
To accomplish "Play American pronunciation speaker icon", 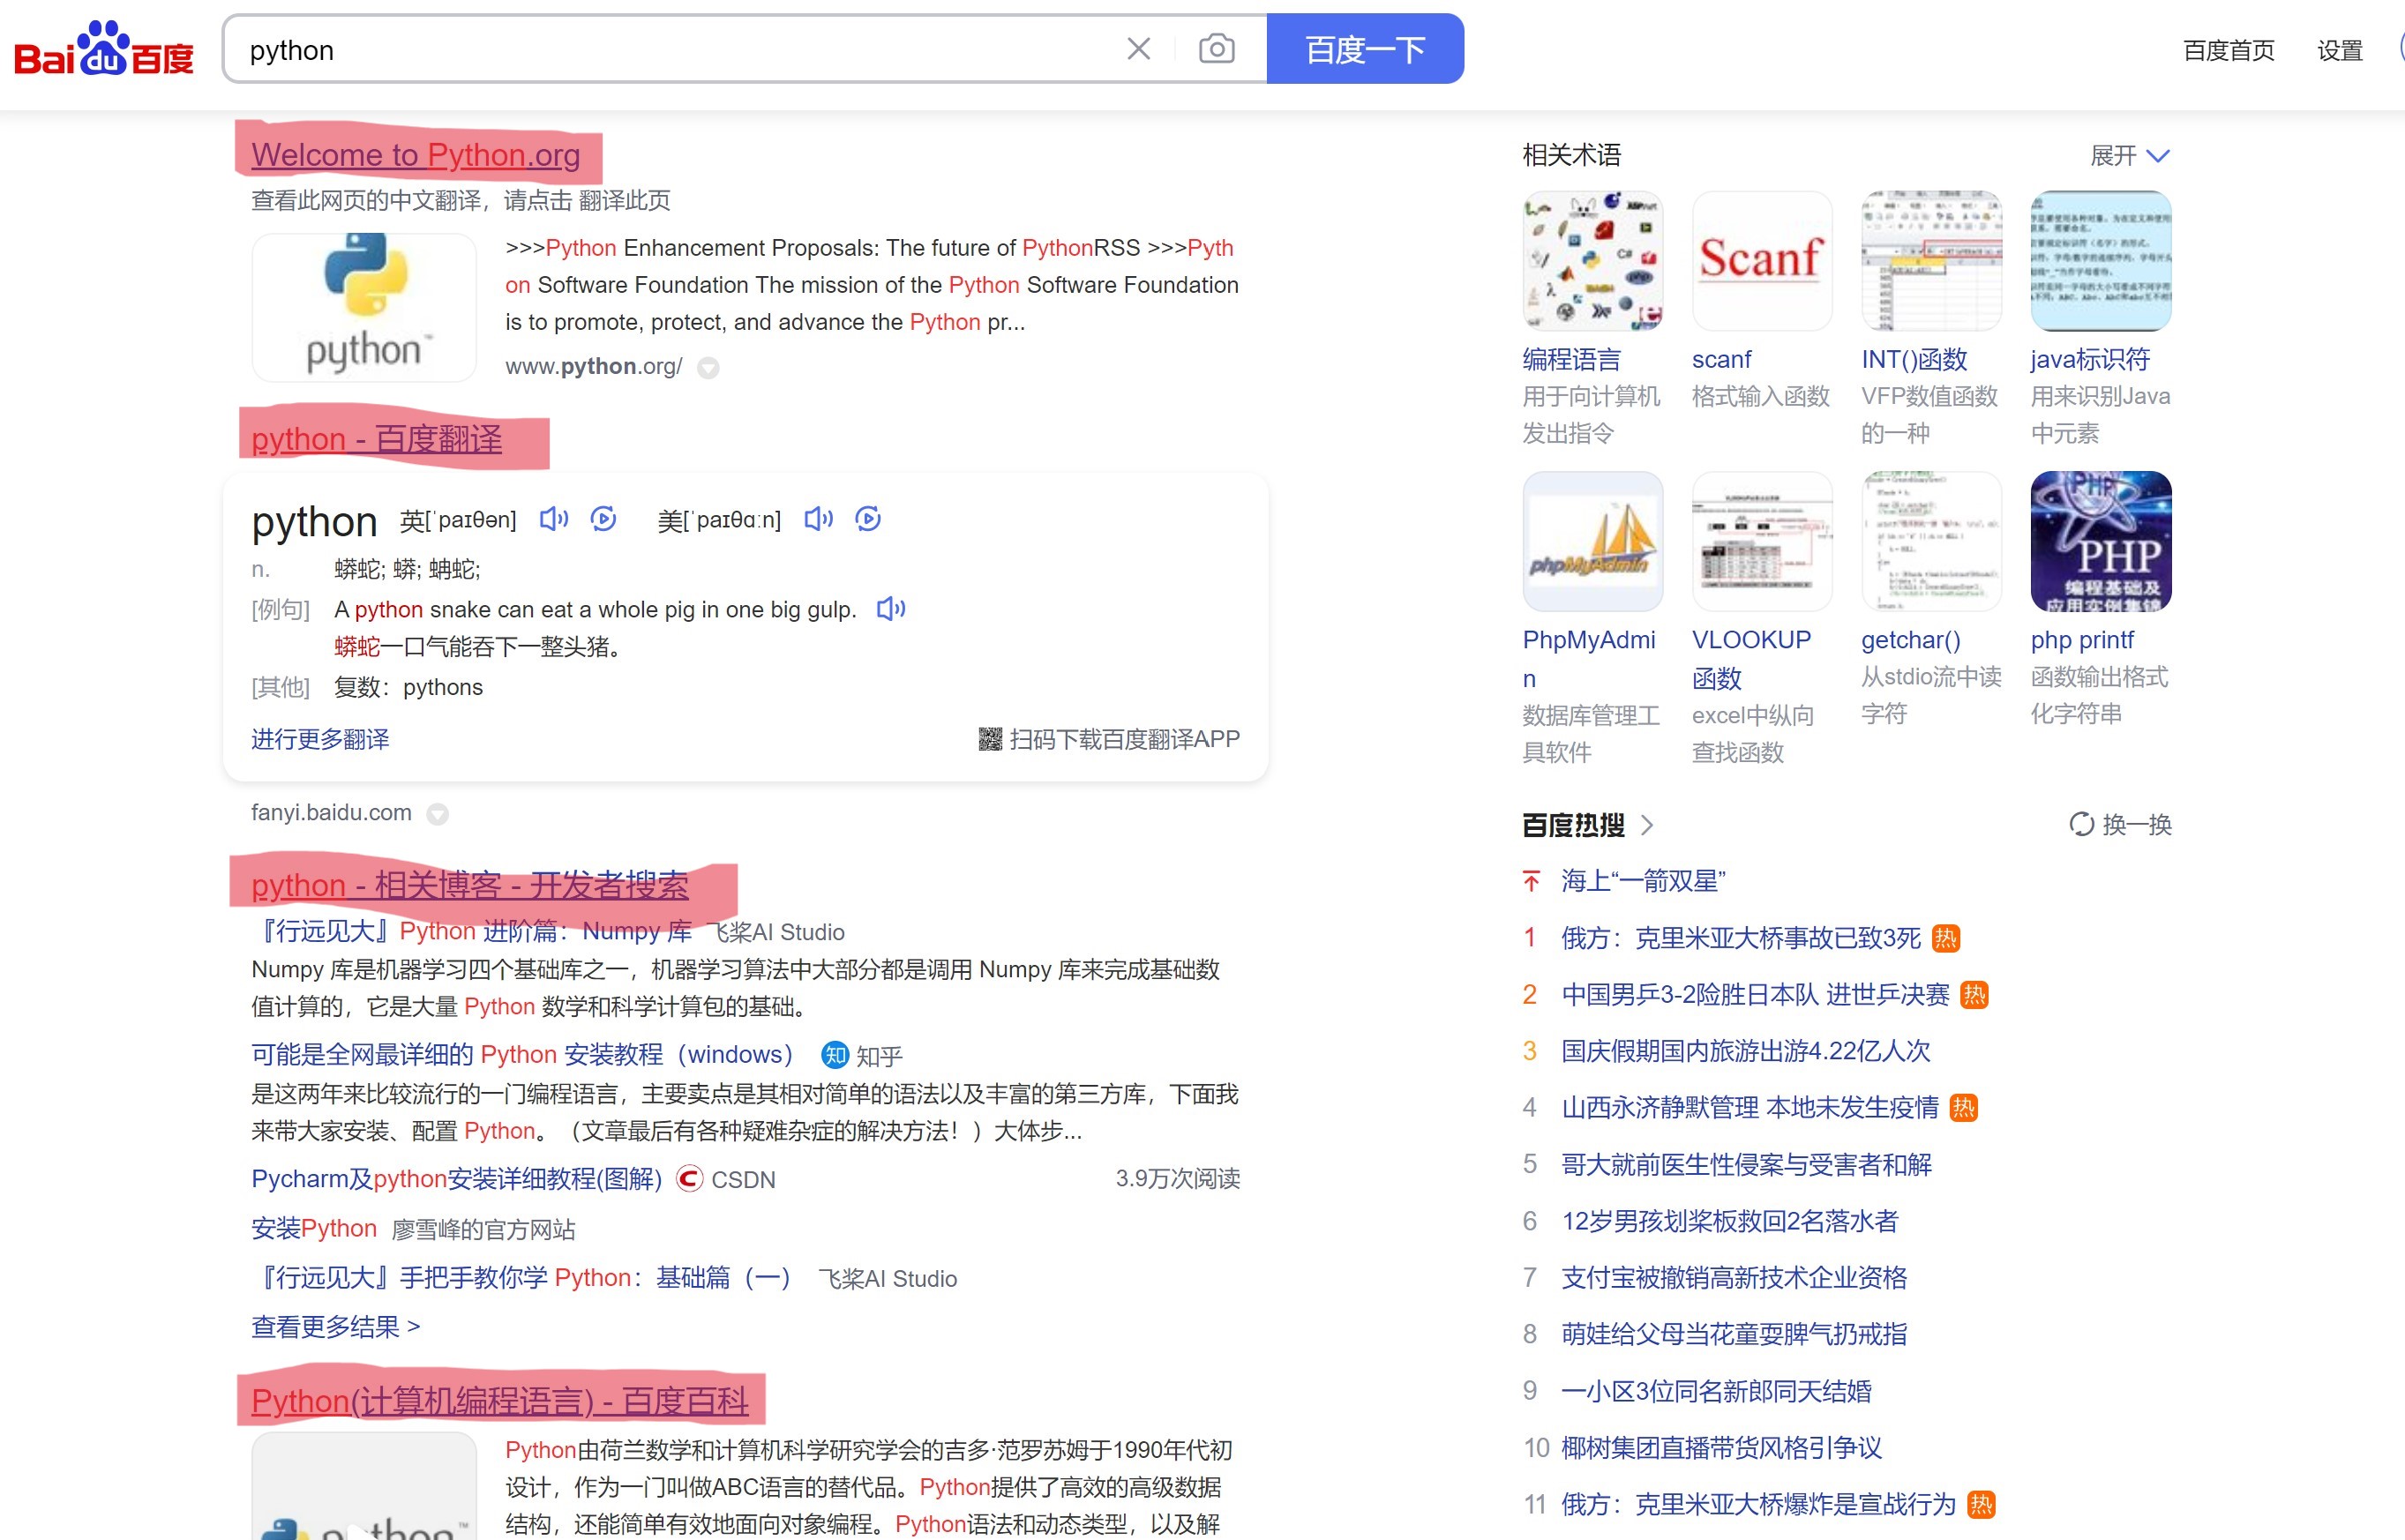I will pos(818,519).
